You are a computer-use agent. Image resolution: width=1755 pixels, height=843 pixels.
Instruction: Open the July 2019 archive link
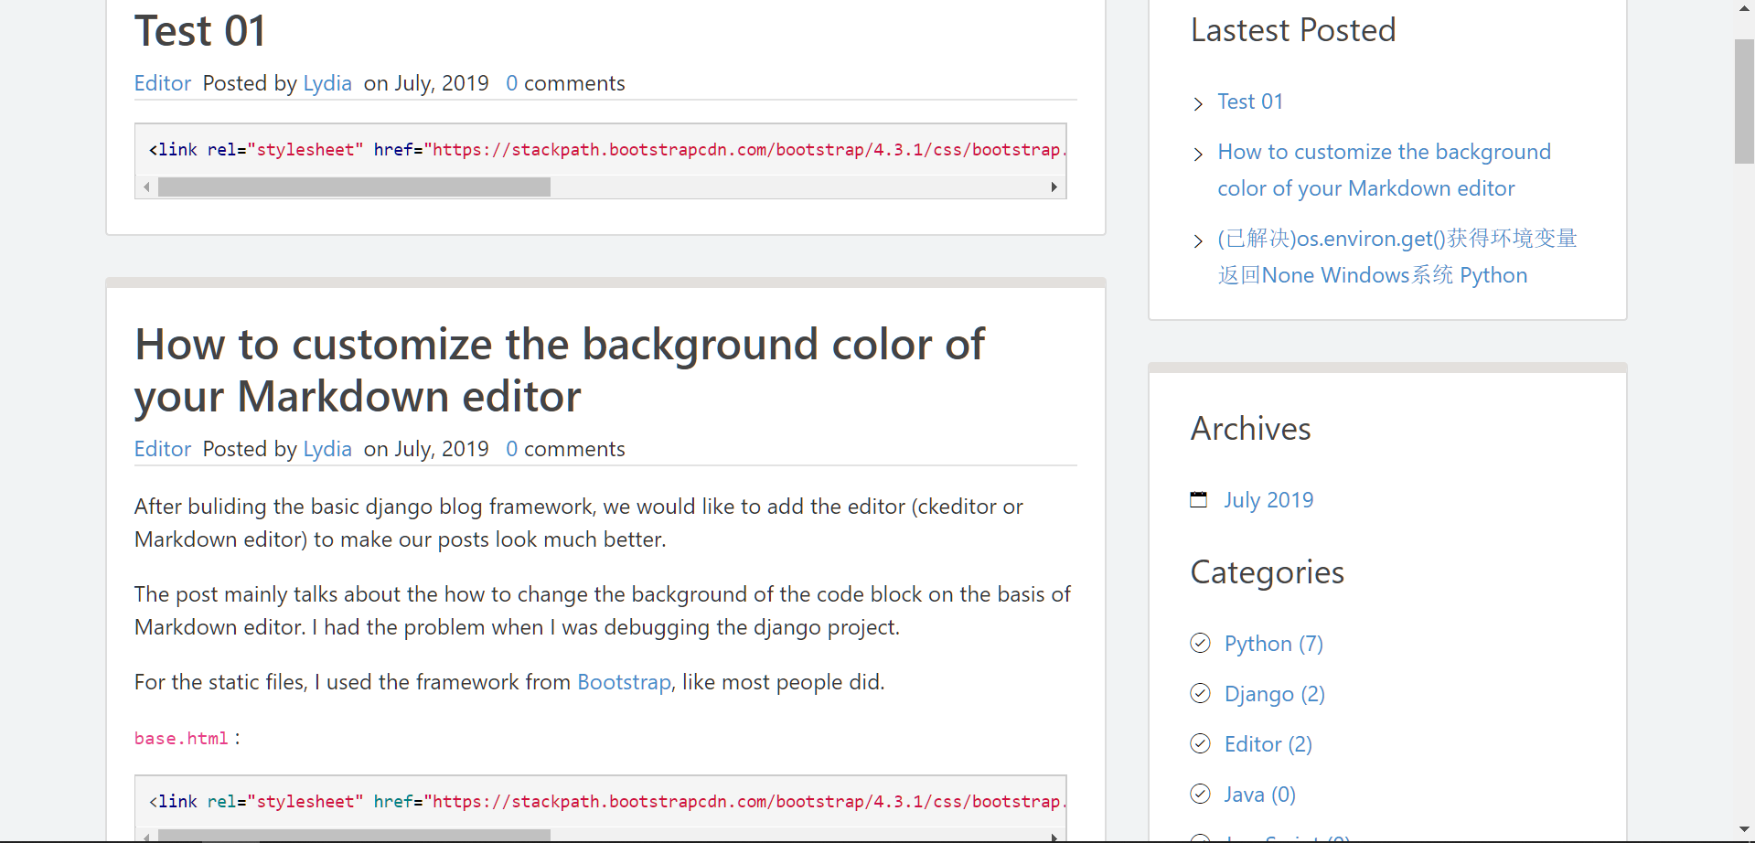point(1268,499)
